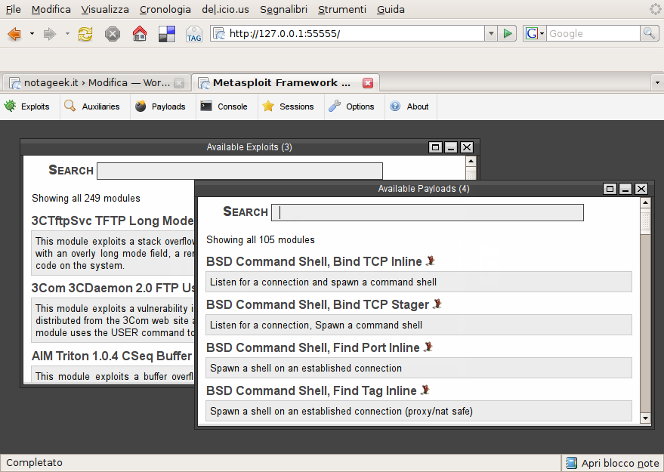The width and height of the screenshot is (664, 472).
Task: Open Payloads in the Metasploit toolbar
Action: pos(160,106)
